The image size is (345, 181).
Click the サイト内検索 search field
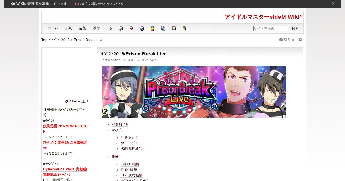click(x=271, y=28)
